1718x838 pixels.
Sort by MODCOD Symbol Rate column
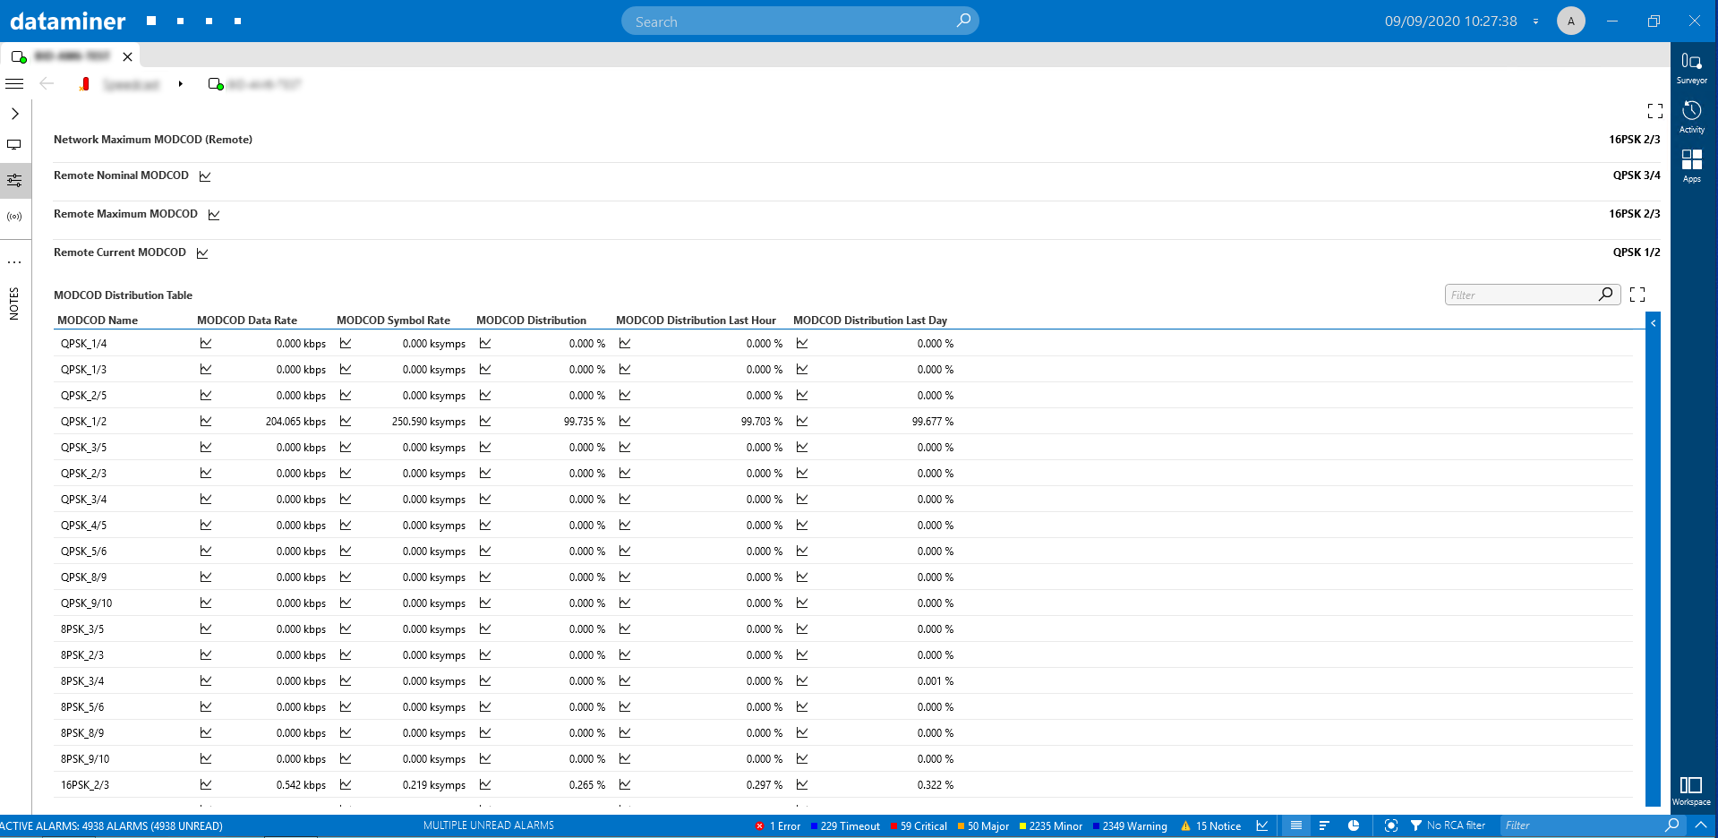click(393, 321)
